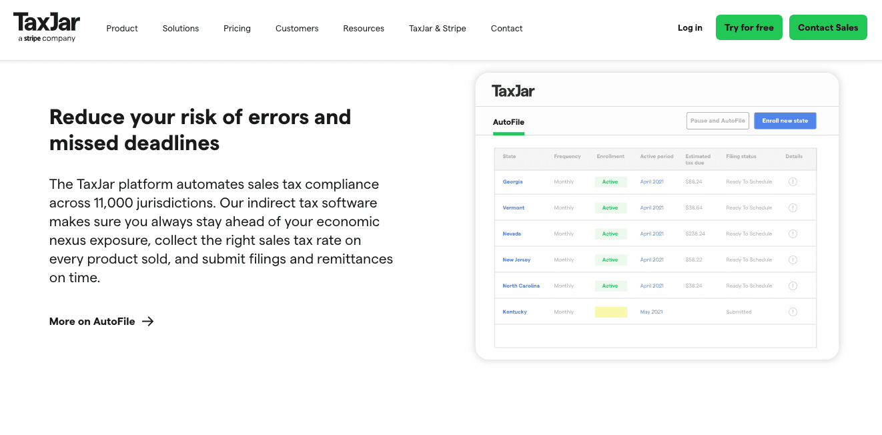Click the Filing status column header
The width and height of the screenshot is (882, 435).
coord(741,156)
